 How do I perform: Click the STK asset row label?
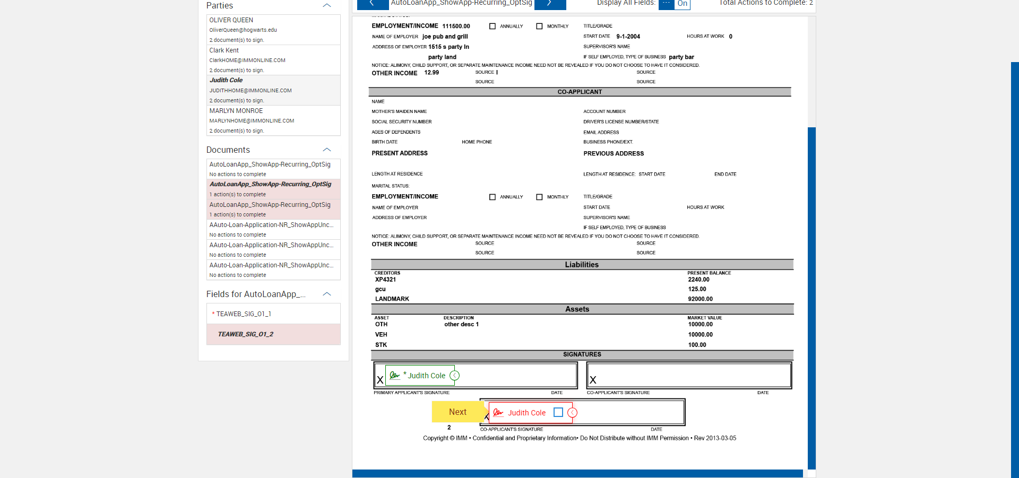[381, 345]
